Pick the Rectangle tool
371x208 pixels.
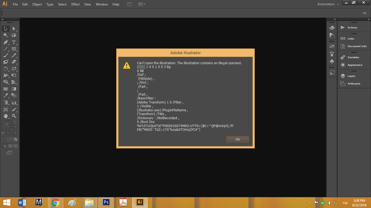[x=14, y=49]
